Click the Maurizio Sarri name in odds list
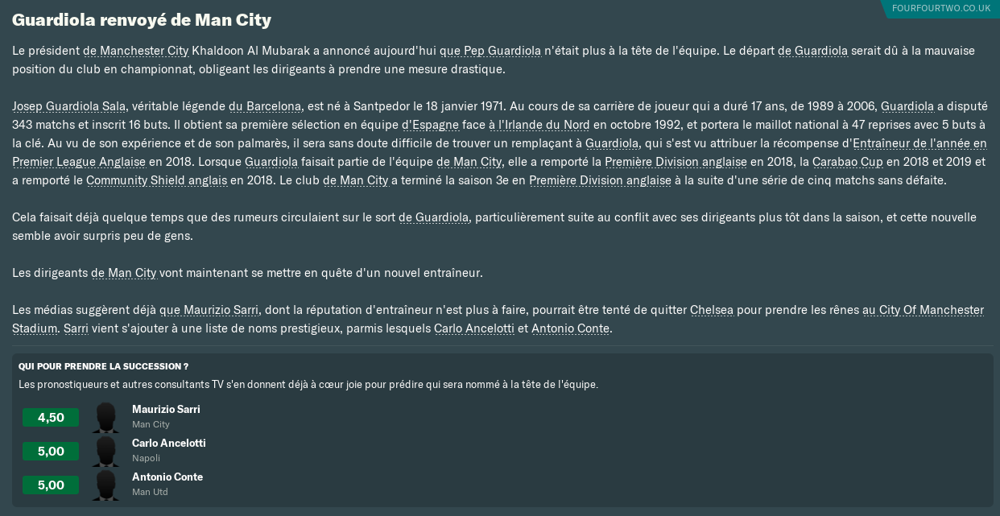Viewport: 1000px width, 516px height. click(x=166, y=410)
